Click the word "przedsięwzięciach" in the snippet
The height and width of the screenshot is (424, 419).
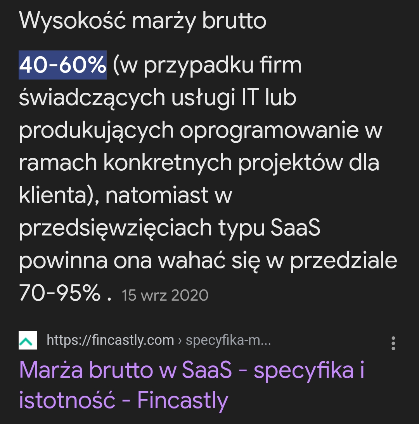[x=115, y=229]
